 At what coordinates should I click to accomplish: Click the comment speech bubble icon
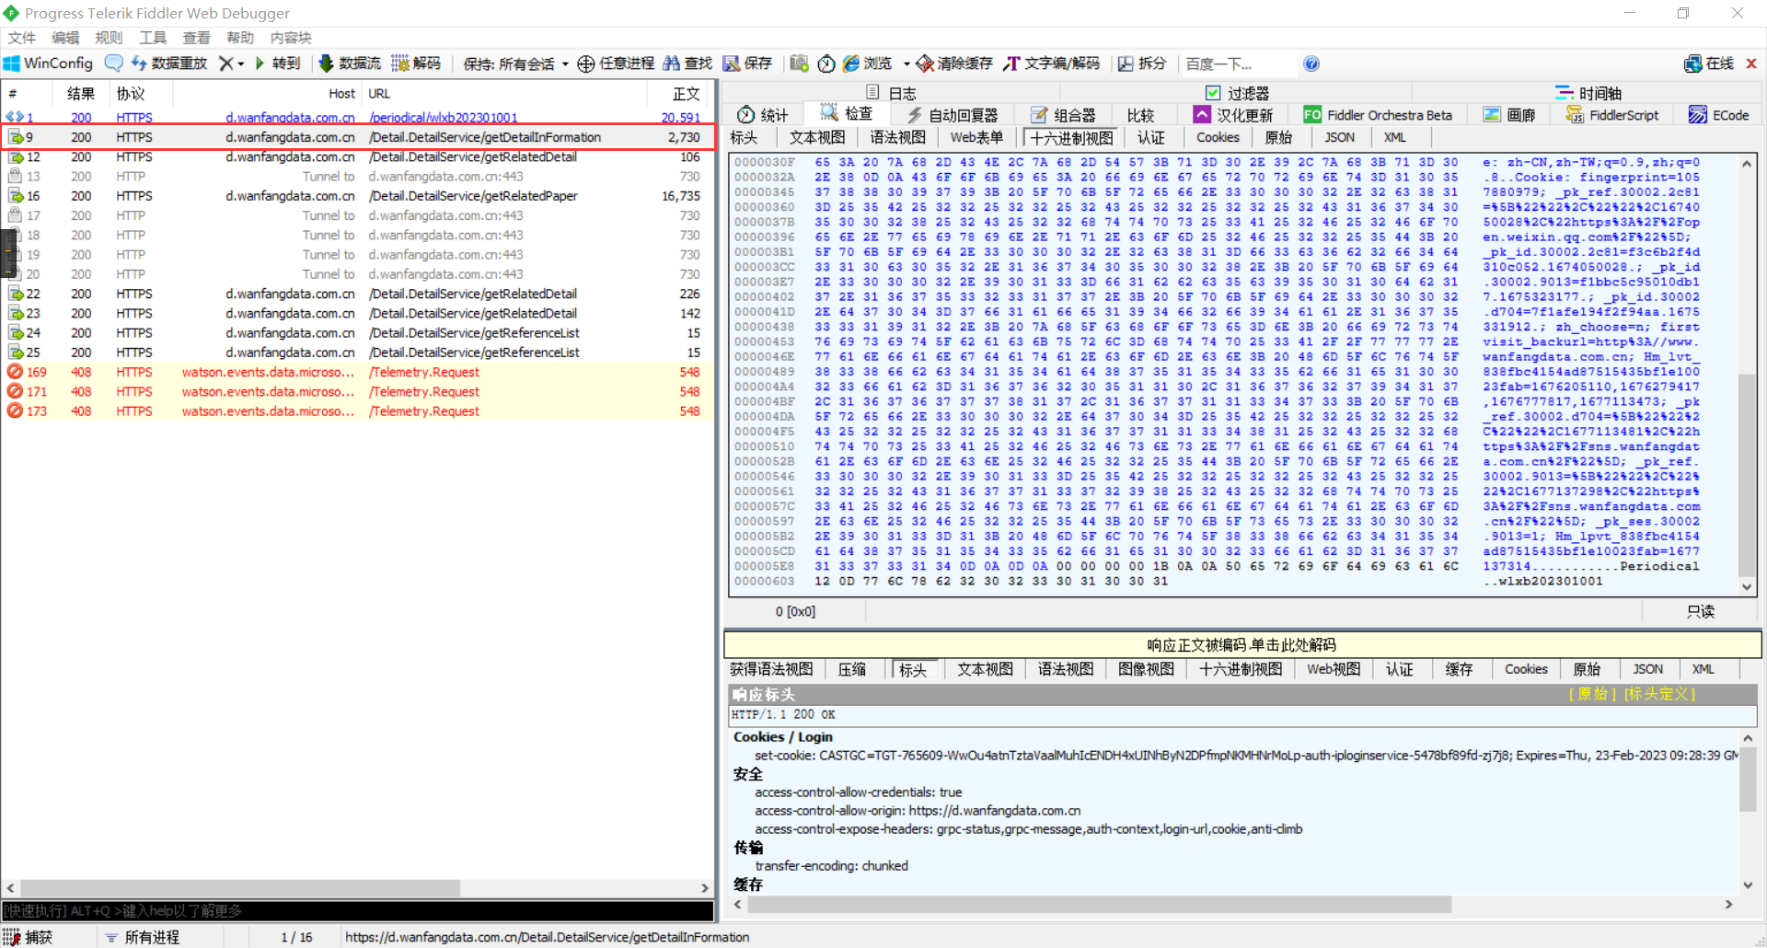tap(114, 64)
